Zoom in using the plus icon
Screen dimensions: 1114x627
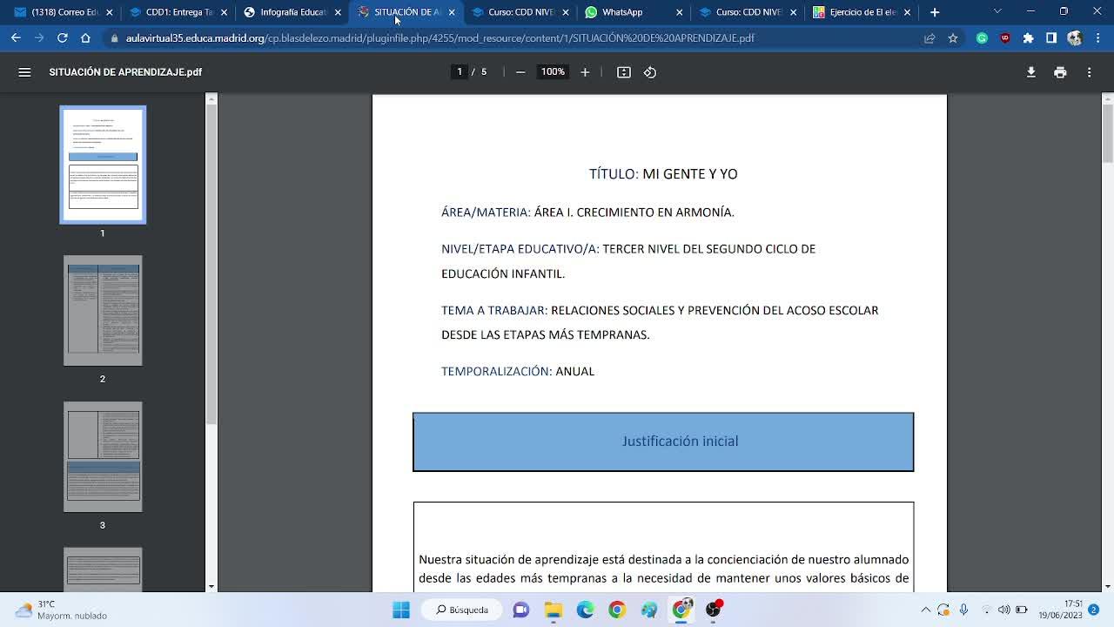pyautogui.click(x=585, y=72)
